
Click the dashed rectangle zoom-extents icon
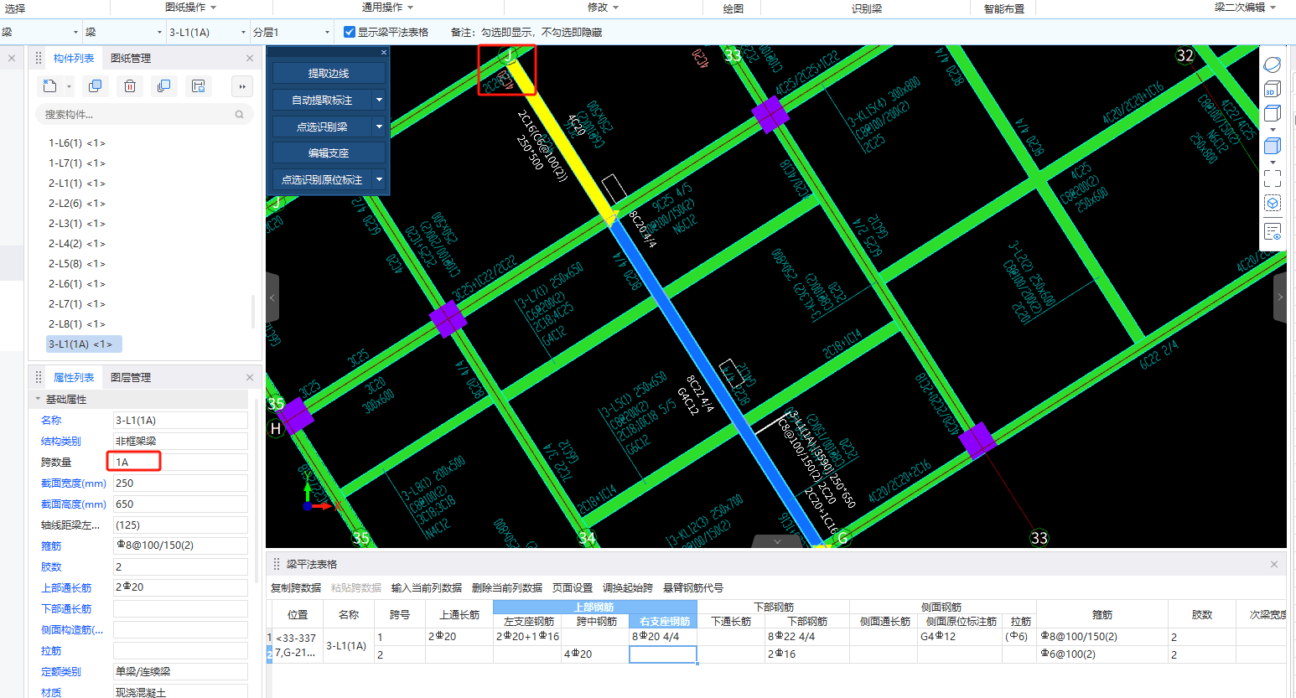pos(1273,178)
